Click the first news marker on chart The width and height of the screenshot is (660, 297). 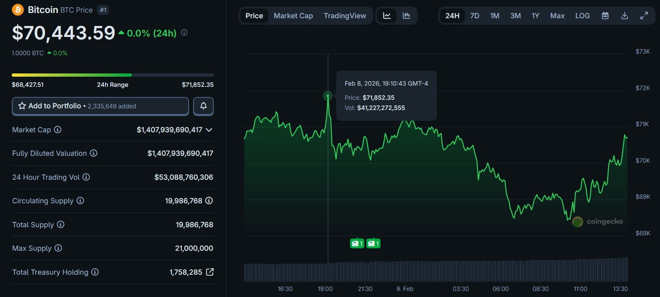tap(357, 243)
